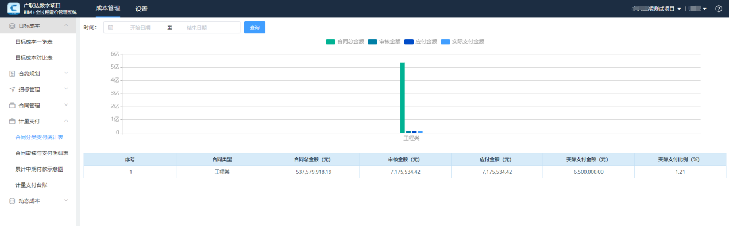Image resolution: width=729 pixels, height=226 pixels.
Task: Click the 合约规划 document icon
Action: tap(12, 73)
